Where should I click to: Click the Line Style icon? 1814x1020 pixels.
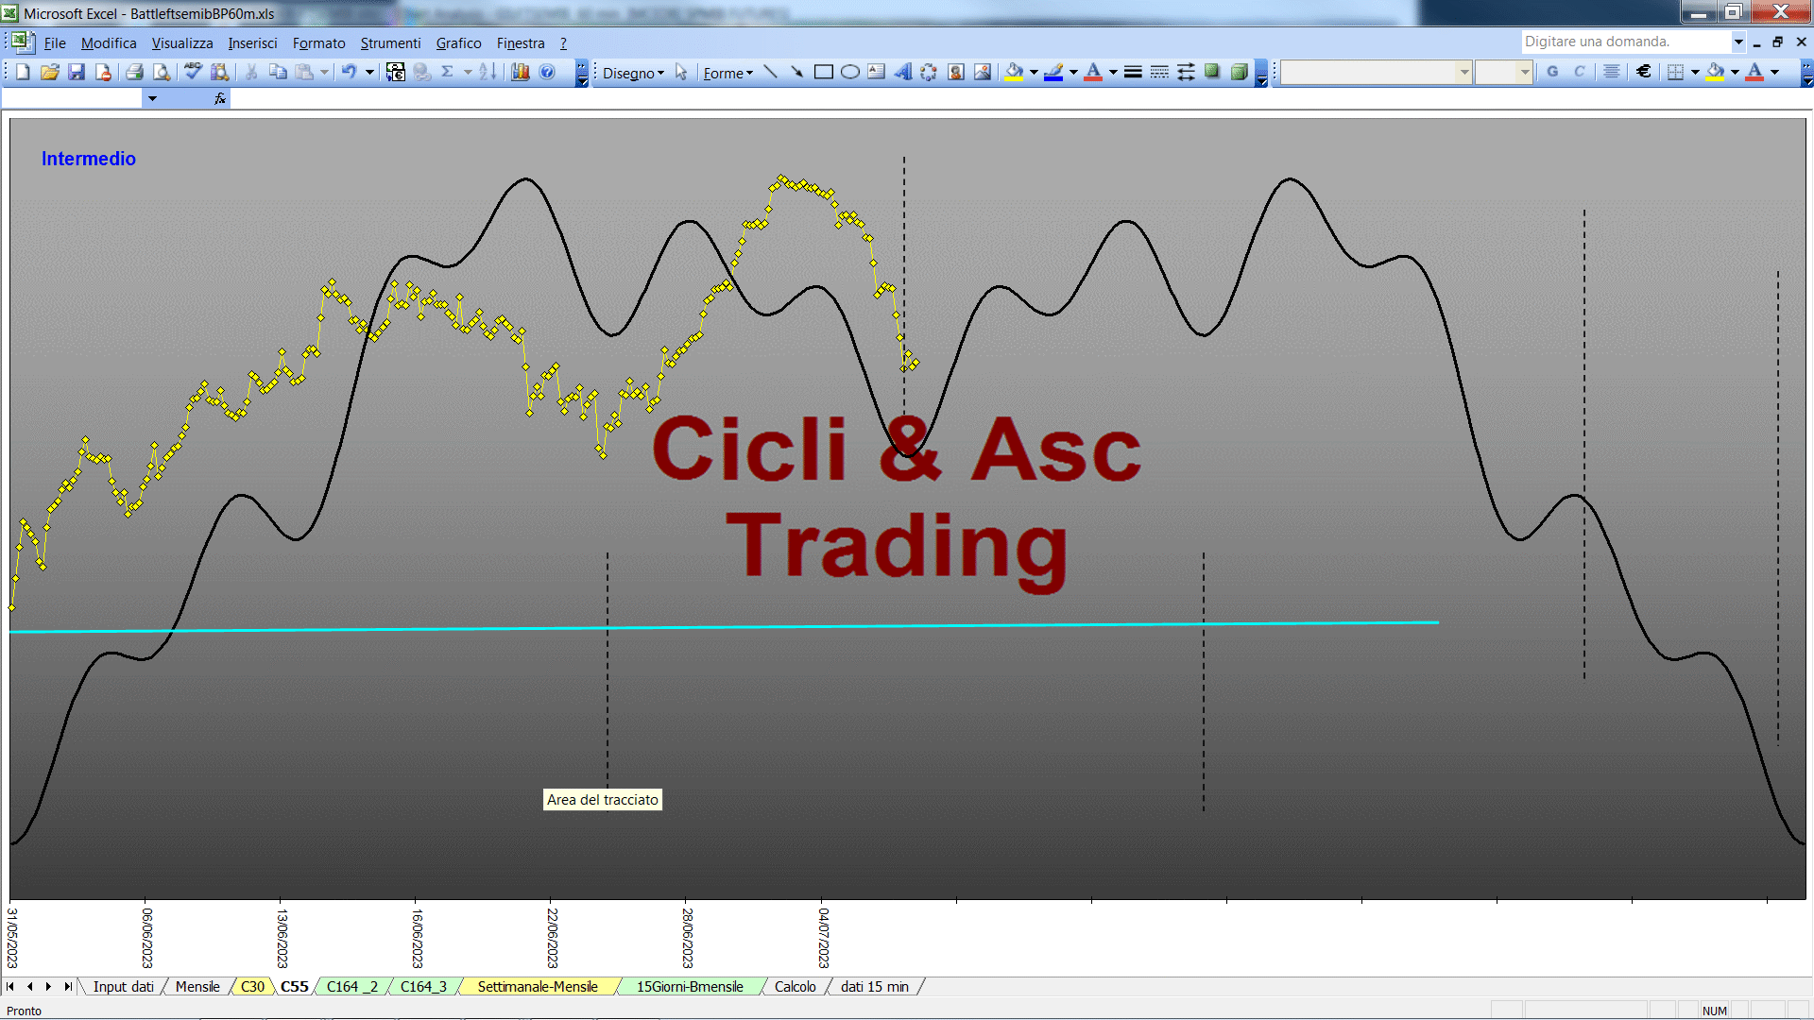coord(1133,72)
